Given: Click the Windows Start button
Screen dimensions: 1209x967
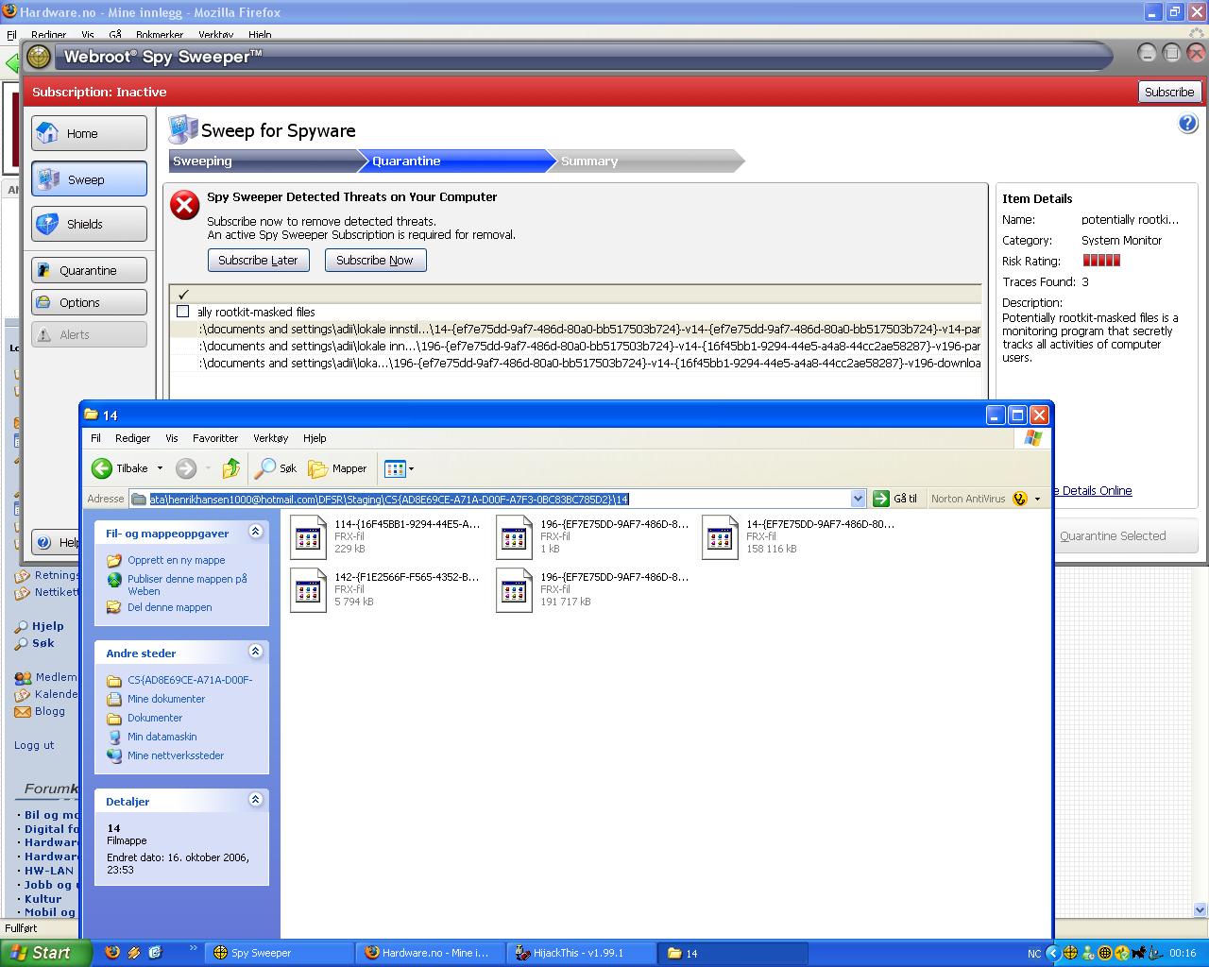Looking at the screenshot, I should click(45, 953).
